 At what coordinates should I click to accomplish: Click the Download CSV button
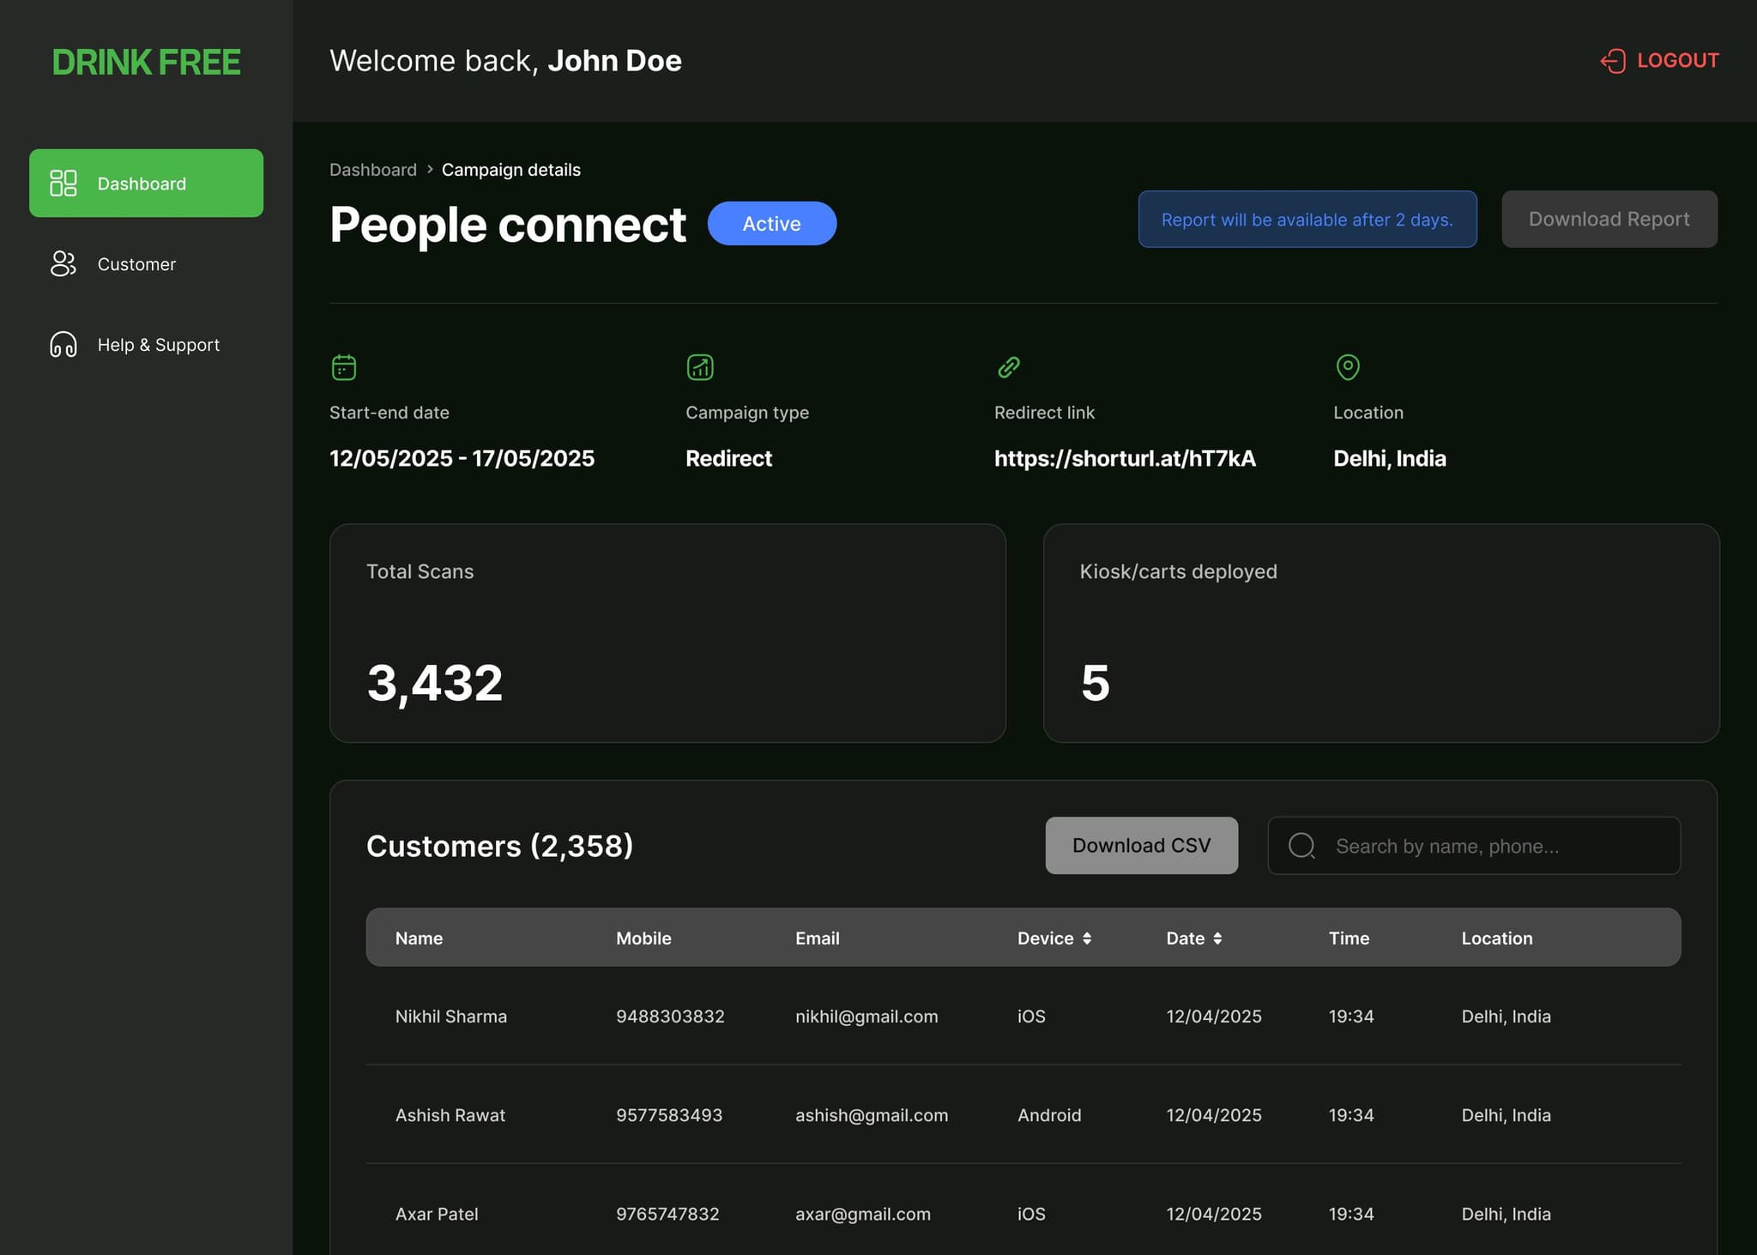click(1142, 846)
